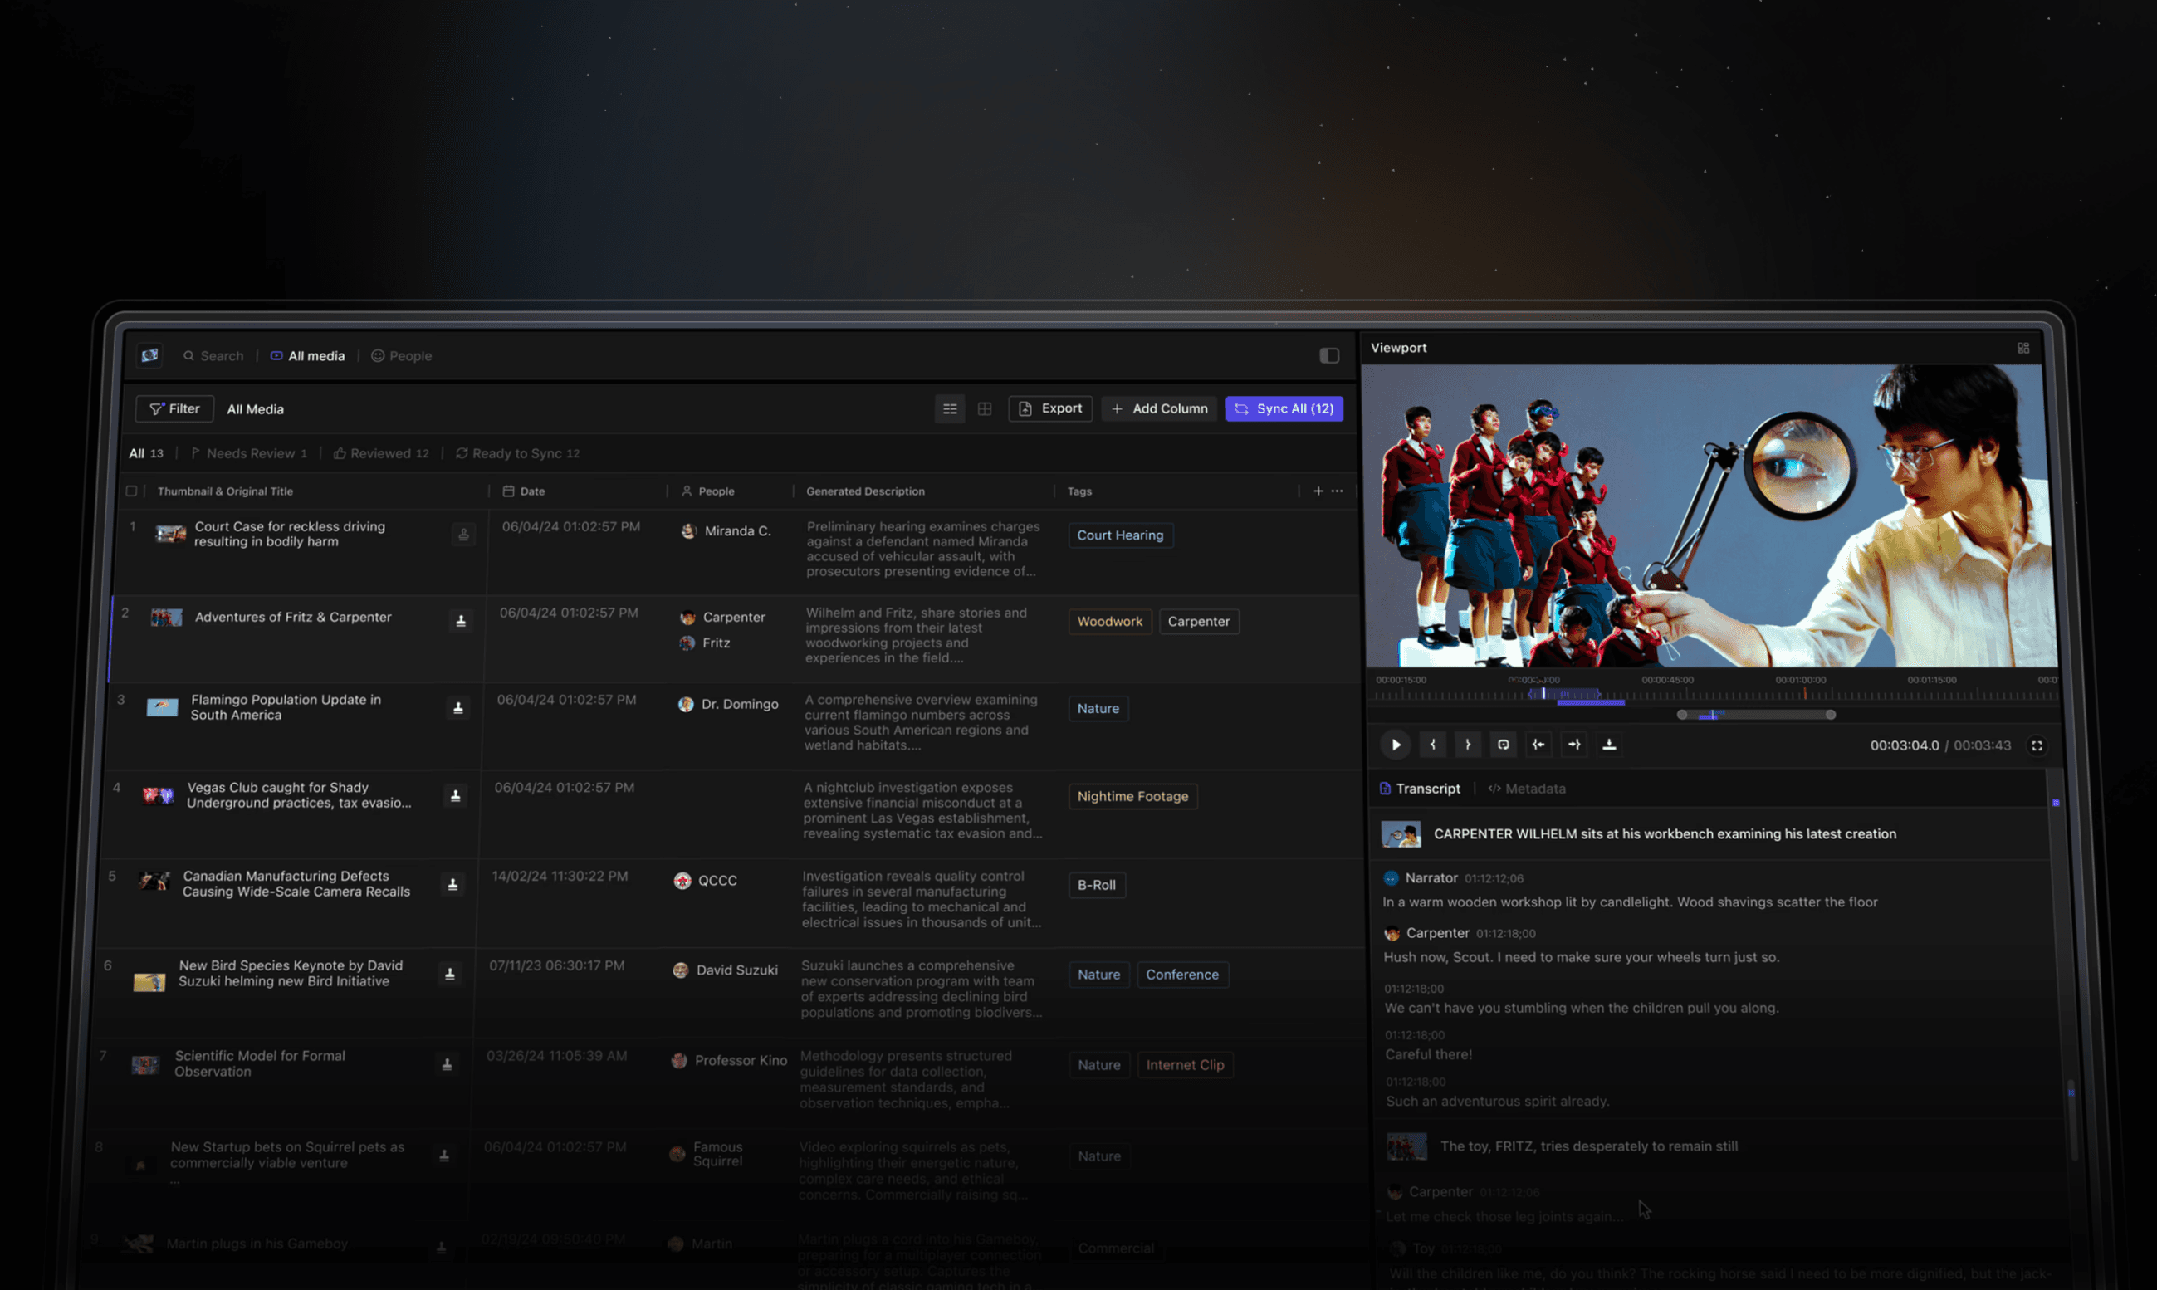Viewport: 2157px width, 1290px height.
Task: Add a column with the header plus icon
Action: pyautogui.click(x=1318, y=491)
